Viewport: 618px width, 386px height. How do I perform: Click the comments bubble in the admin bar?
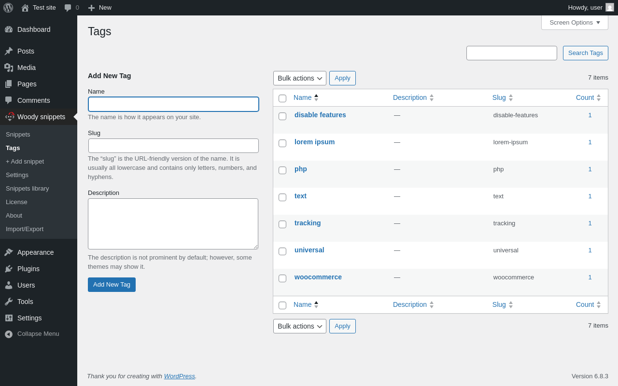click(x=68, y=8)
